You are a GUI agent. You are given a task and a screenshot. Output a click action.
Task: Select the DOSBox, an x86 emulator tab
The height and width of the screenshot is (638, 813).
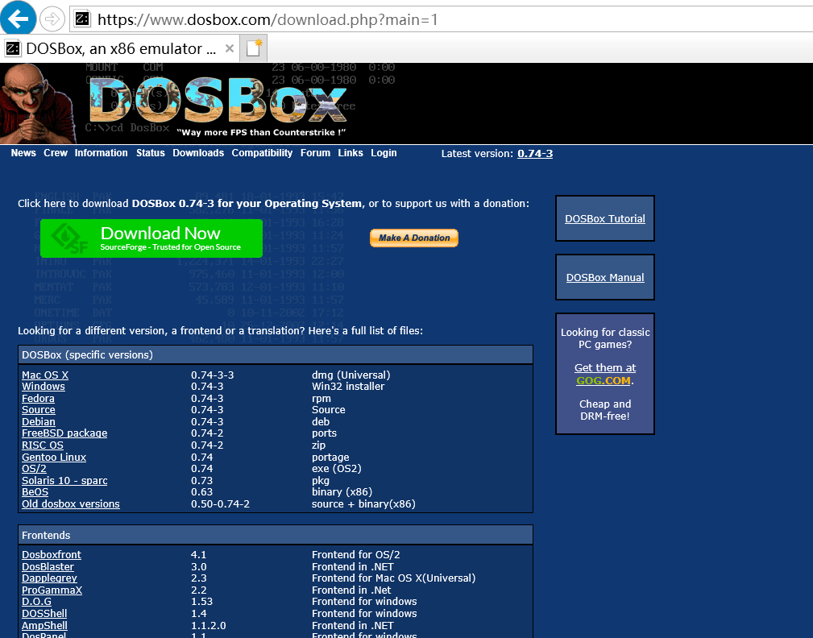coord(120,48)
